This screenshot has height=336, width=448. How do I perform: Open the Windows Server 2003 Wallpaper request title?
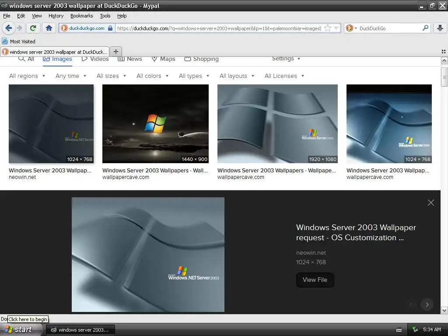pyautogui.click(x=356, y=232)
